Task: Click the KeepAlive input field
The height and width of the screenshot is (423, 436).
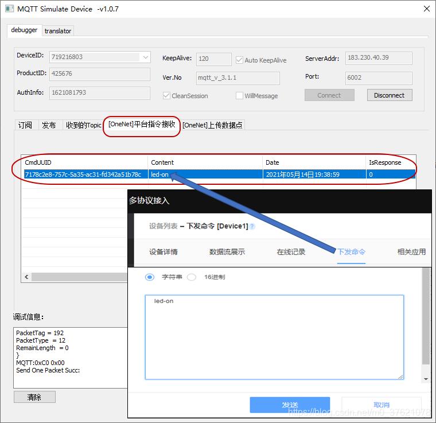Action: pos(213,59)
